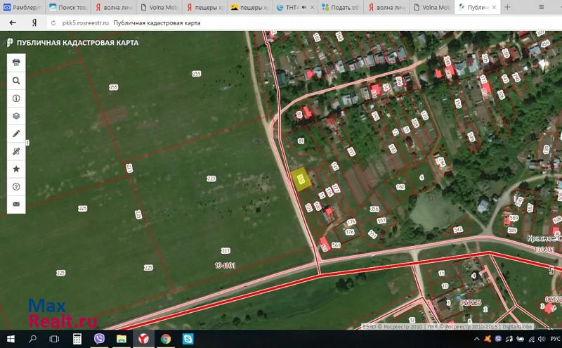Screen dimensions: 562x348
Task: Click the address bar with pkk5.rosreestr.ru
Action: coord(85,22)
